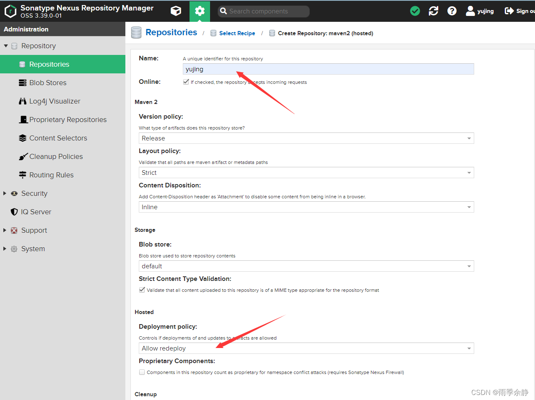Click the Security icon in sidebar
Viewport: 535px width, 400px height.
point(14,193)
